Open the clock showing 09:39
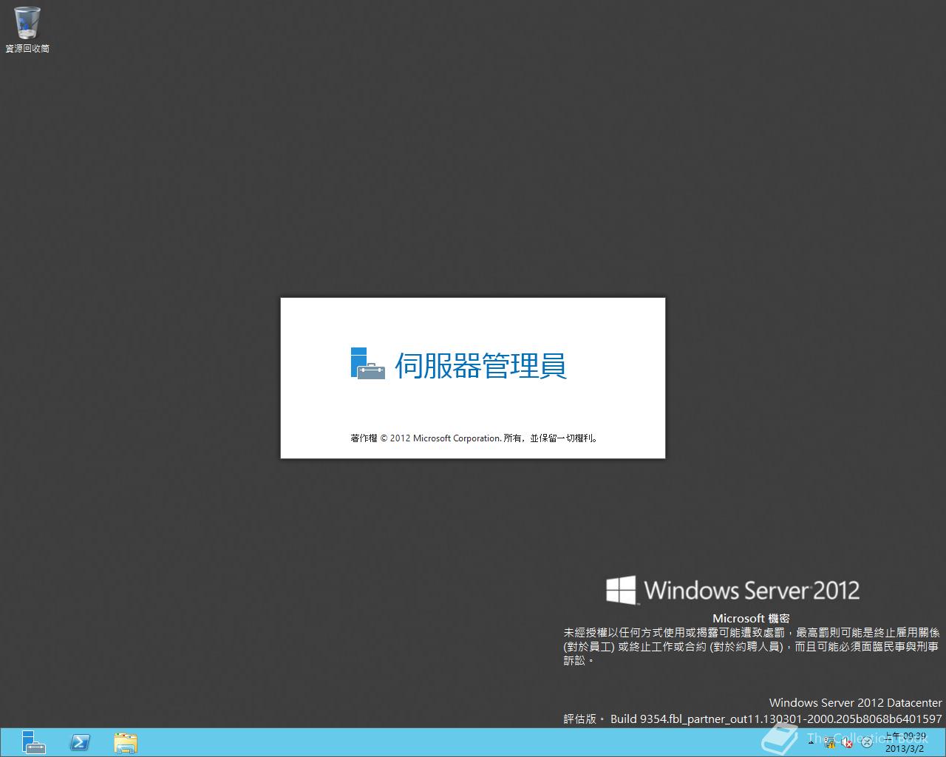 pyautogui.click(x=905, y=742)
